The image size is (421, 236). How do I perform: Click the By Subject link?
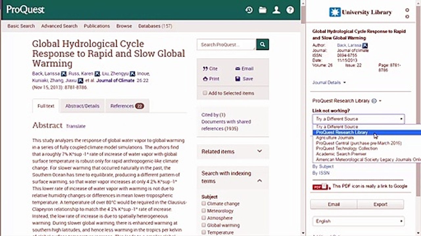pos(323,167)
